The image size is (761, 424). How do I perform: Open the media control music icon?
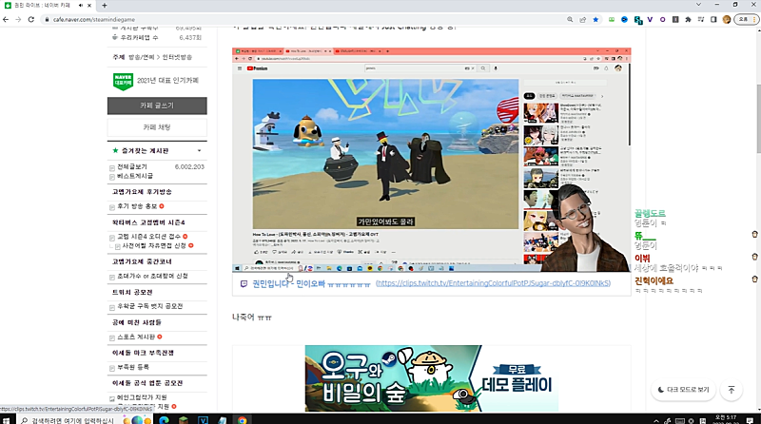click(x=701, y=19)
